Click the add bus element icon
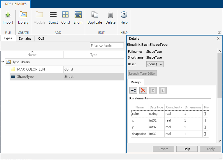223x160 pixels. point(133,90)
